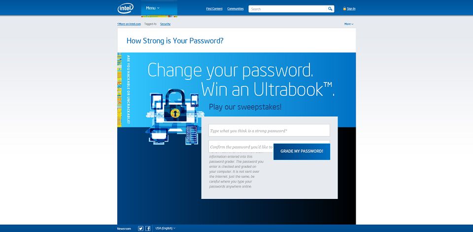Click the Sign In lock icon
This screenshot has height=232, width=473.
344,9
